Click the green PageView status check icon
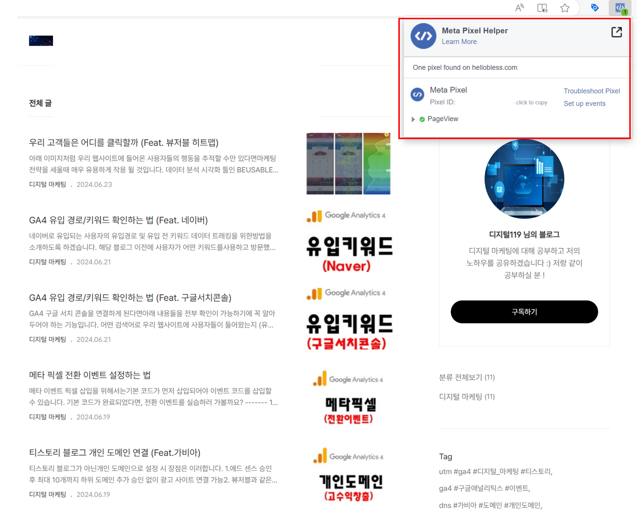This screenshot has width=637, height=515. [422, 119]
